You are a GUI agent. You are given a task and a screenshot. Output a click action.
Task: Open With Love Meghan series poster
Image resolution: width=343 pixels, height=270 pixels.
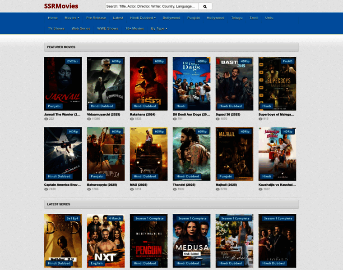point(235,241)
